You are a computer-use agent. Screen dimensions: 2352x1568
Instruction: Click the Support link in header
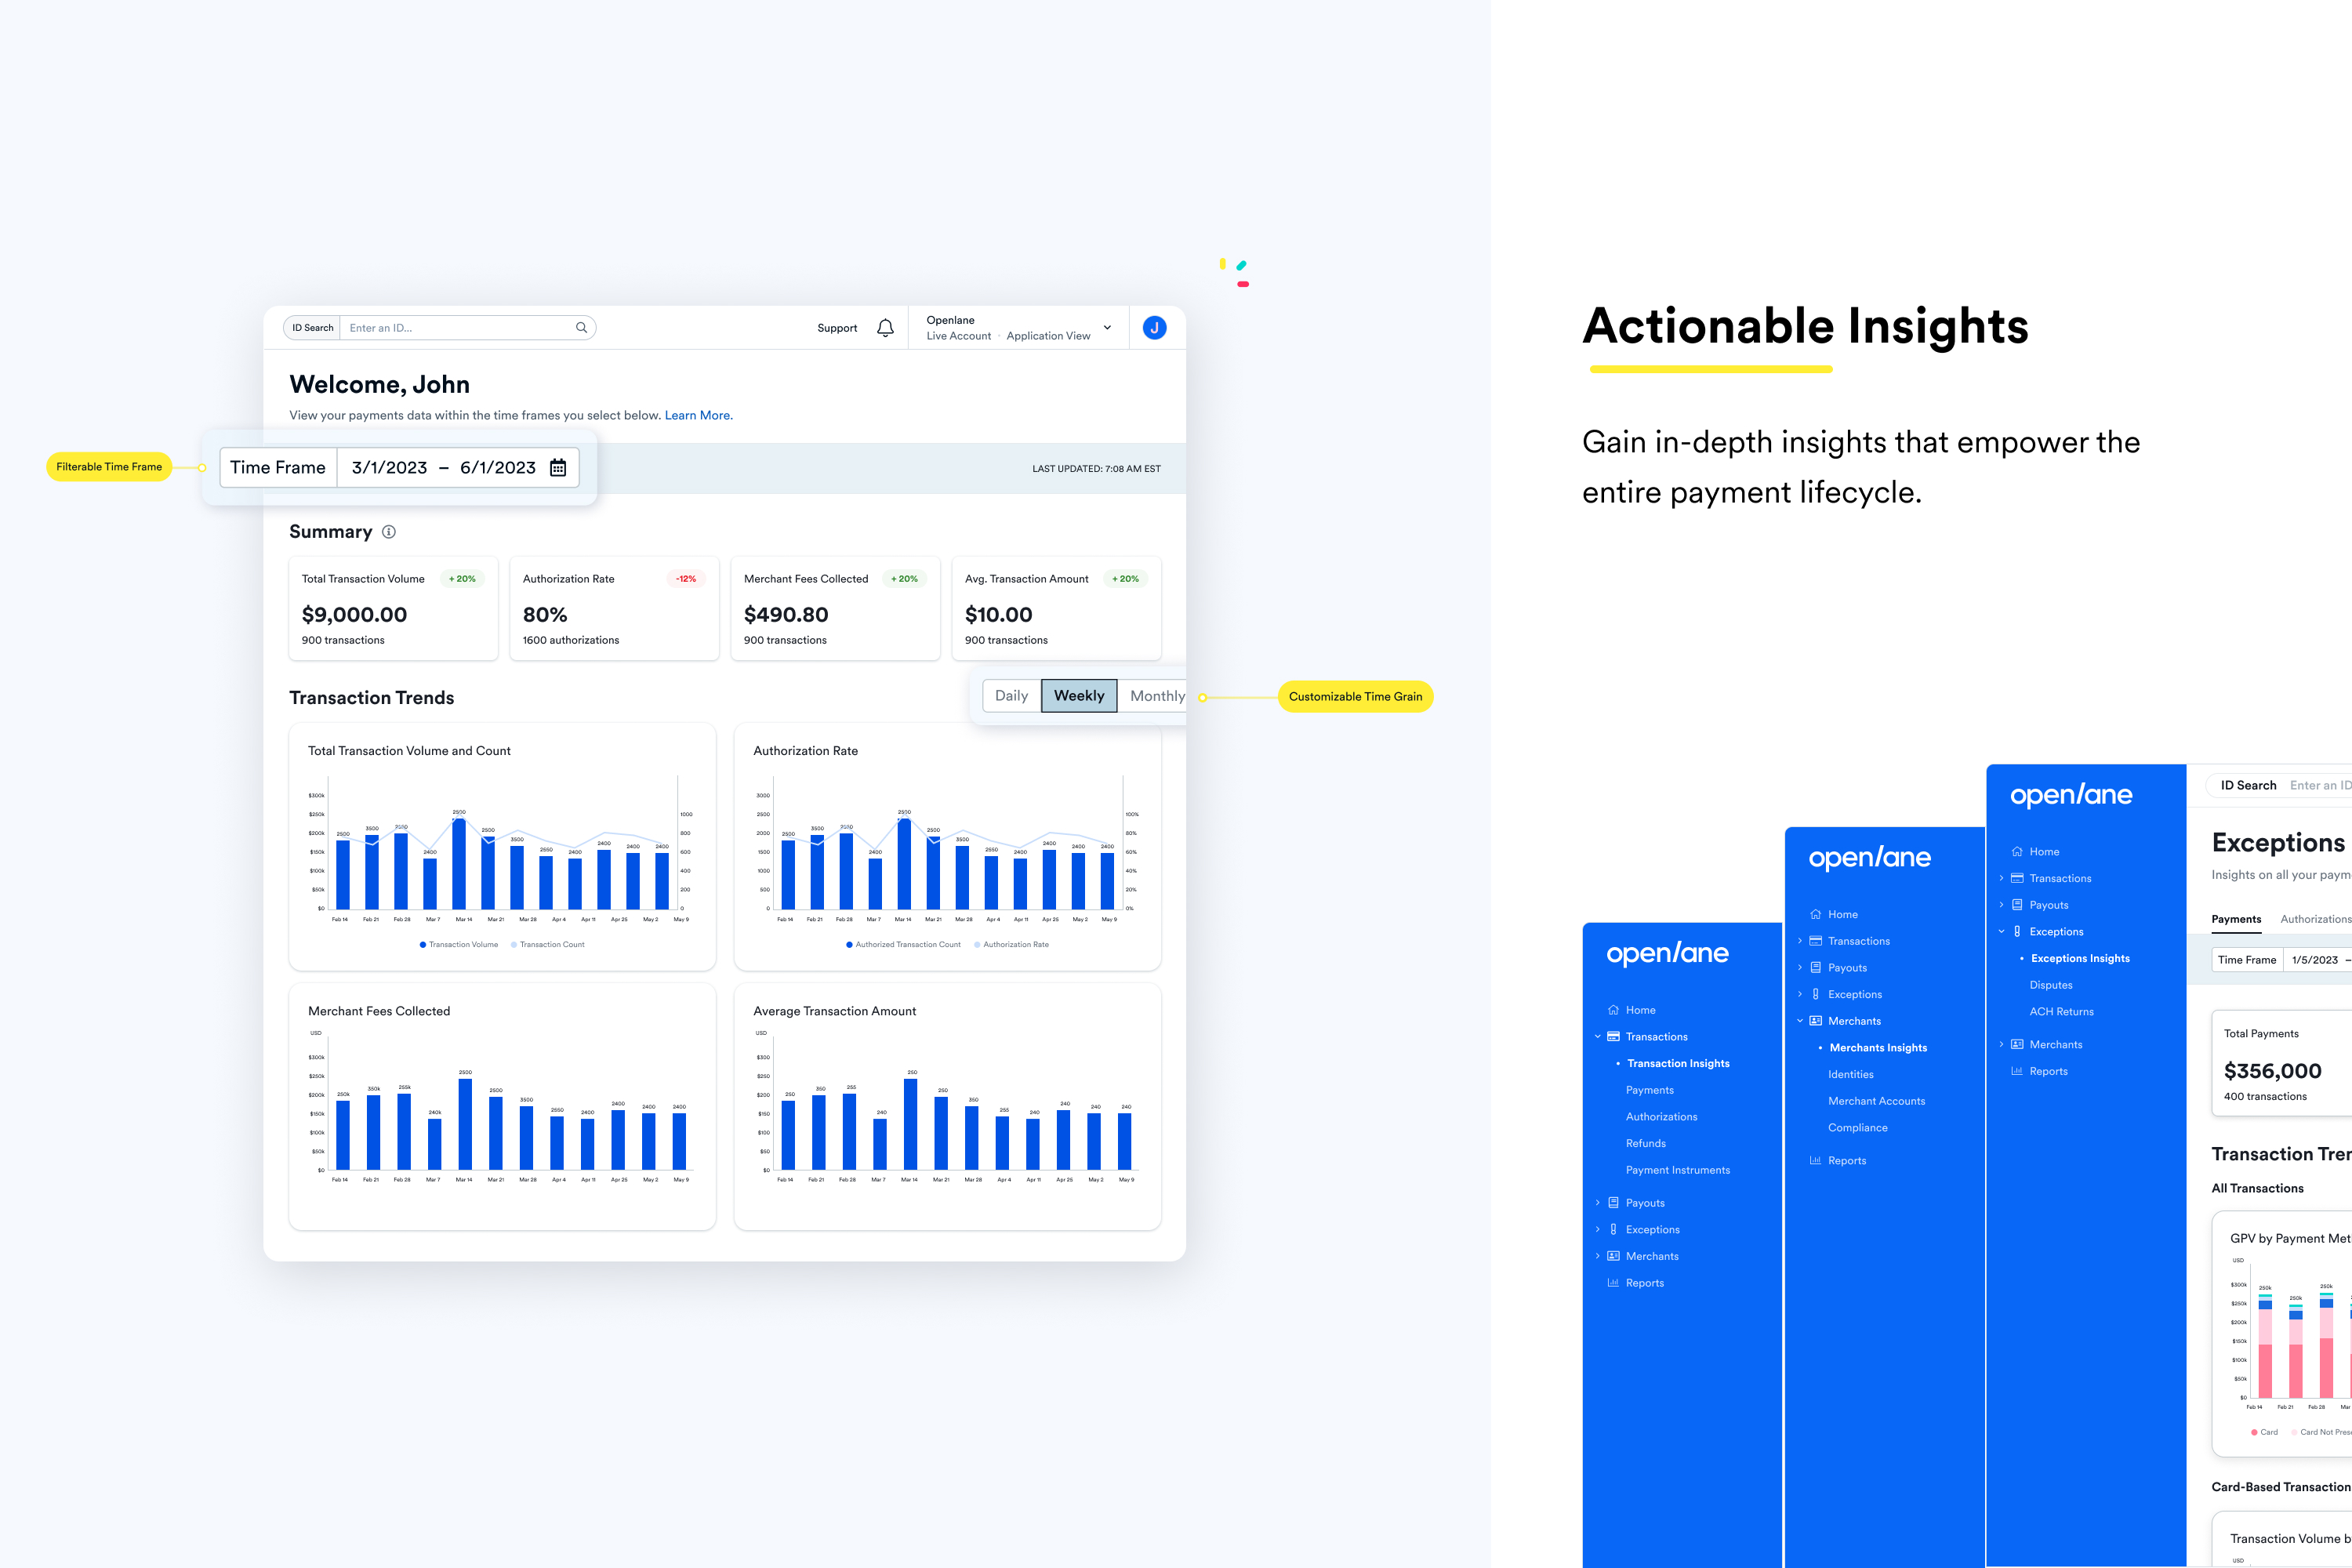pyautogui.click(x=837, y=328)
